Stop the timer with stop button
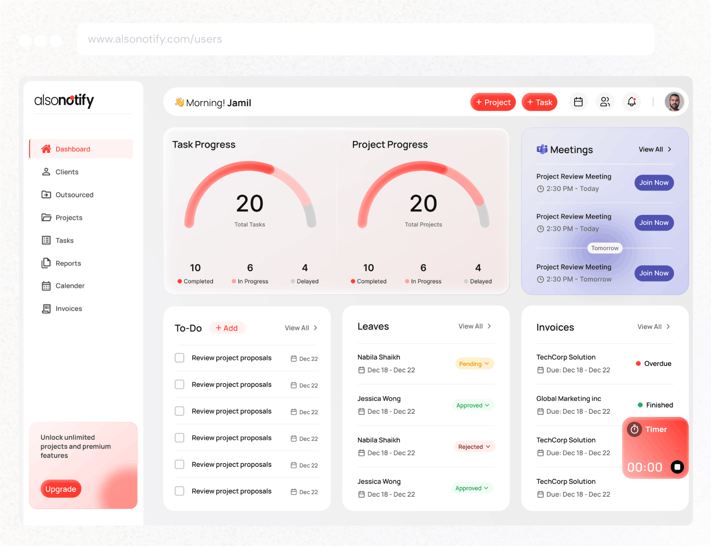This screenshot has width=711, height=546. [677, 467]
